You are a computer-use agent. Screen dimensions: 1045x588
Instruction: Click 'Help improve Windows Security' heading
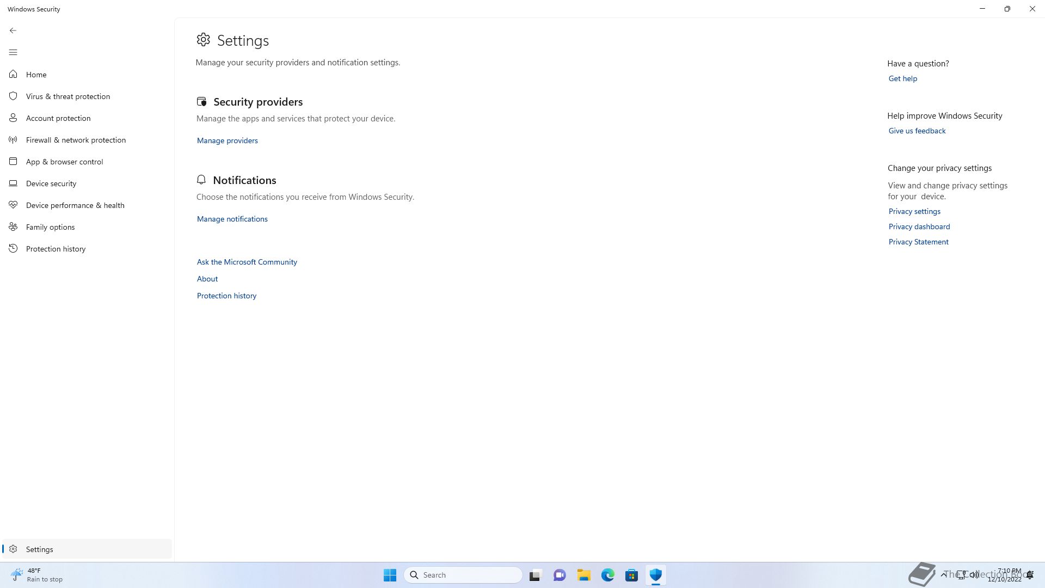click(944, 116)
